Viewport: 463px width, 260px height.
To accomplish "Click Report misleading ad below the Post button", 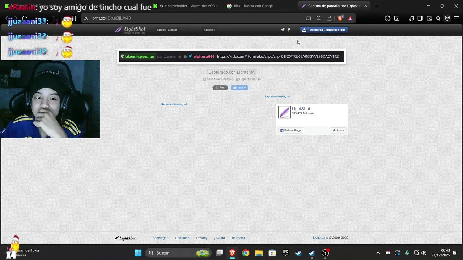I will point(174,104).
